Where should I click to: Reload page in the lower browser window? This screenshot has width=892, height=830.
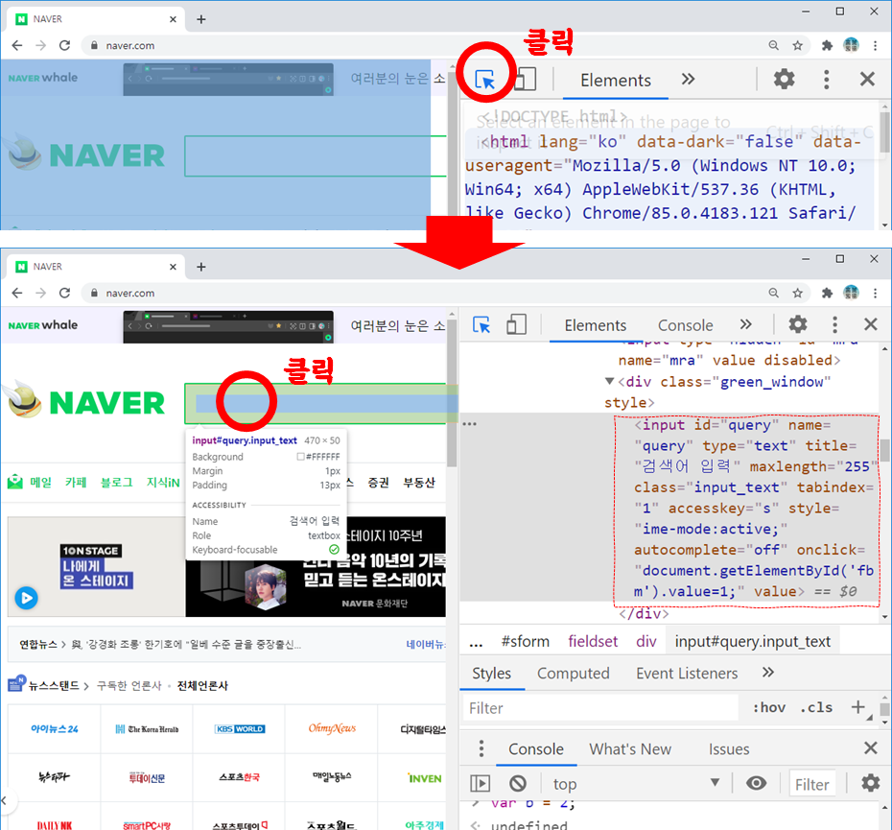65,294
